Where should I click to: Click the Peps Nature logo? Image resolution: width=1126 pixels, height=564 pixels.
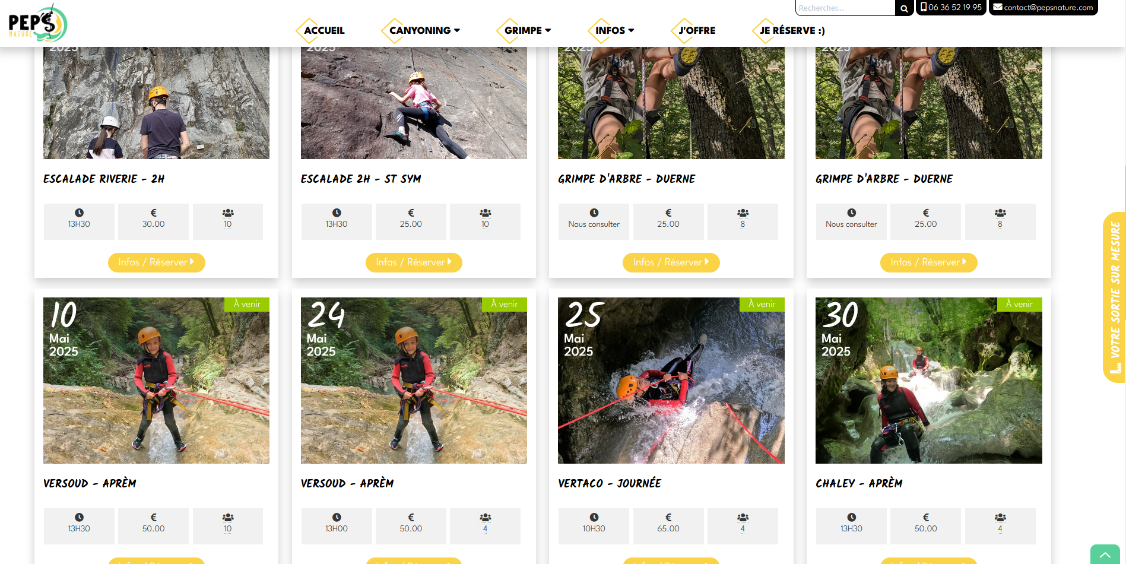tap(38, 23)
